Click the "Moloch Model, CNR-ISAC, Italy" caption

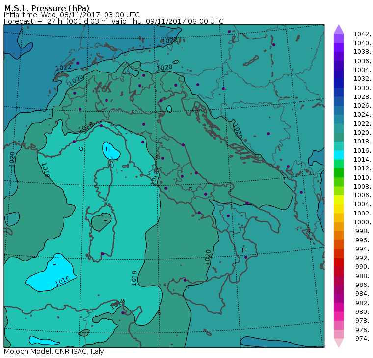point(54,351)
